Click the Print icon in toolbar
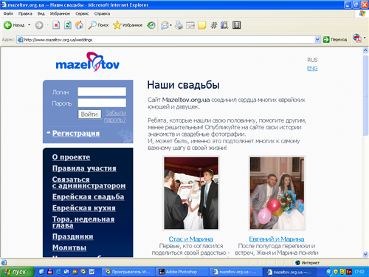369x277 pixels. [x=179, y=25]
